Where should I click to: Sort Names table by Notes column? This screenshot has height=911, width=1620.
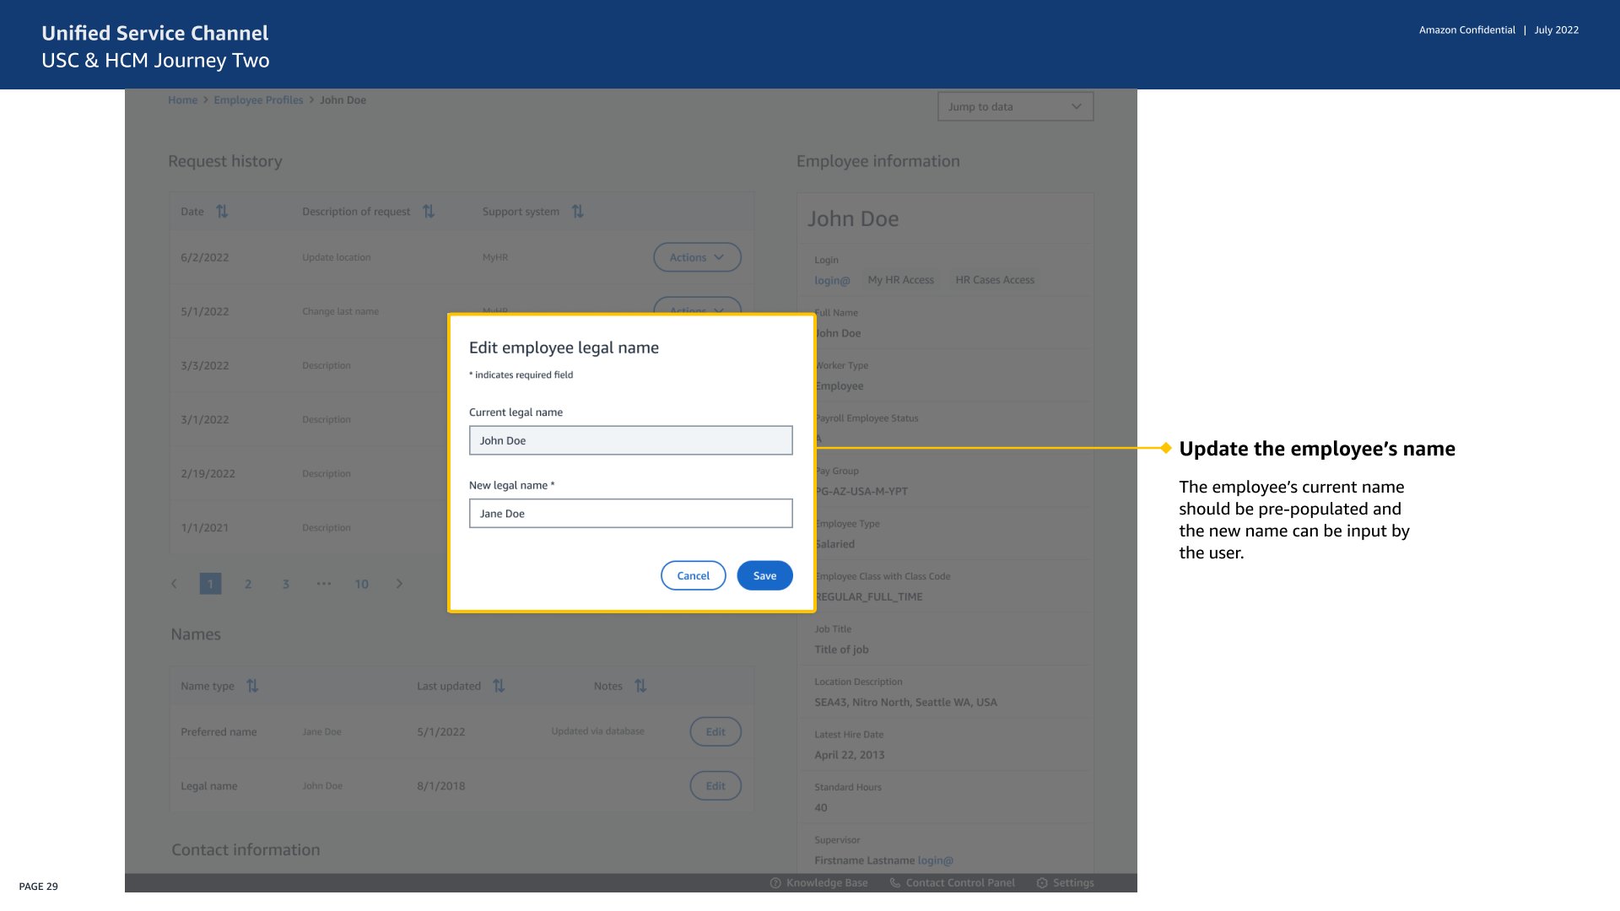coord(640,686)
